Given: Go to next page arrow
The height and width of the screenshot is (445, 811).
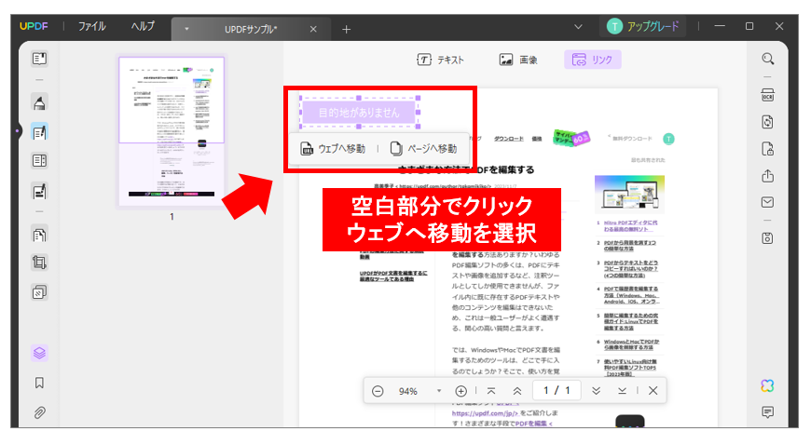Looking at the screenshot, I should pos(596,391).
